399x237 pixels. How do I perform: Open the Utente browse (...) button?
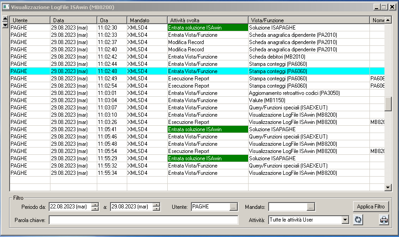click(233, 207)
